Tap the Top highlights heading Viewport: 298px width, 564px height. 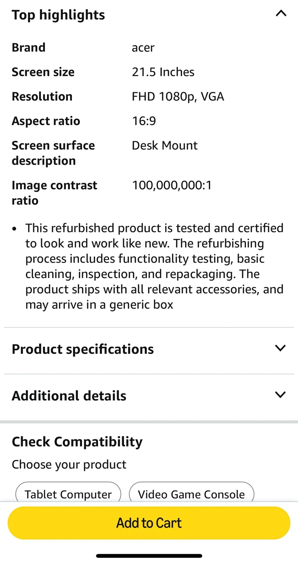coord(58,15)
